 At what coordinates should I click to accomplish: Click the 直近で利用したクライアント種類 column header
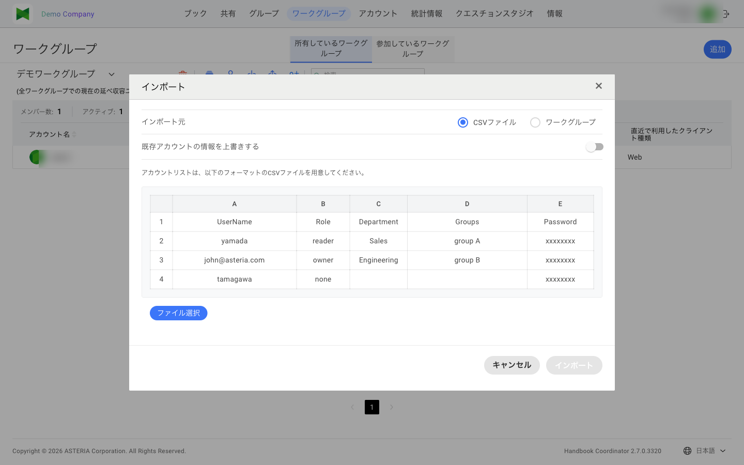(x=672, y=134)
